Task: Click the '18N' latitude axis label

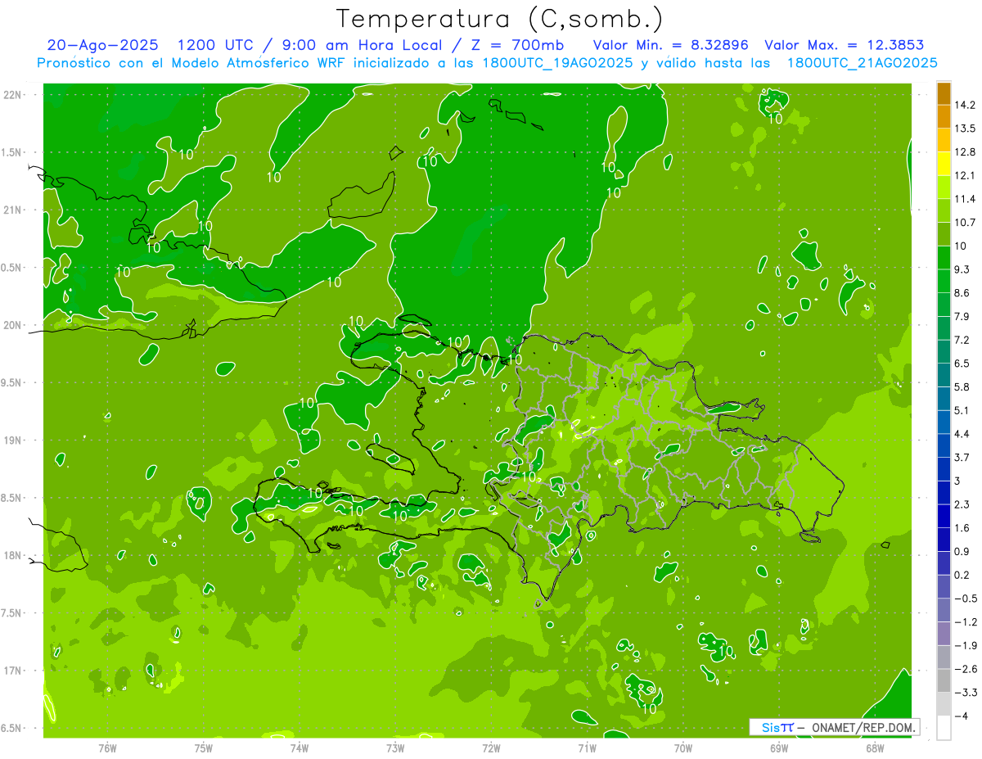Action: tap(13, 555)
